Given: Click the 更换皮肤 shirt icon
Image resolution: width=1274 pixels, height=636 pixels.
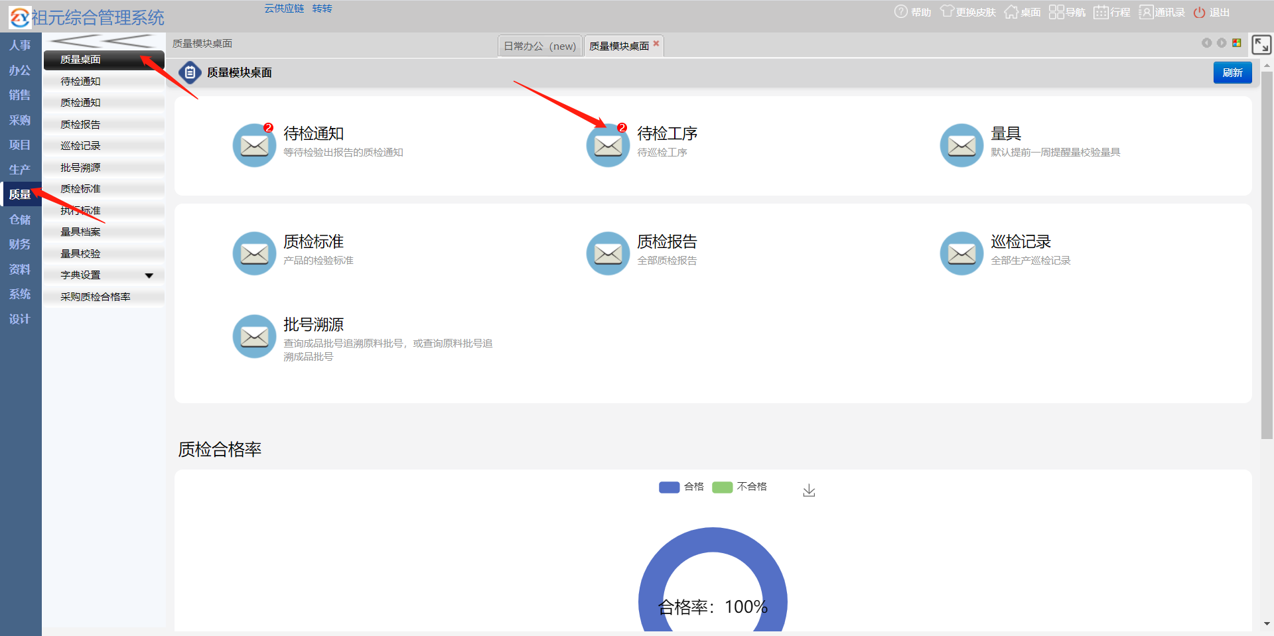Looking at the screenshot, I should [947, 12].
